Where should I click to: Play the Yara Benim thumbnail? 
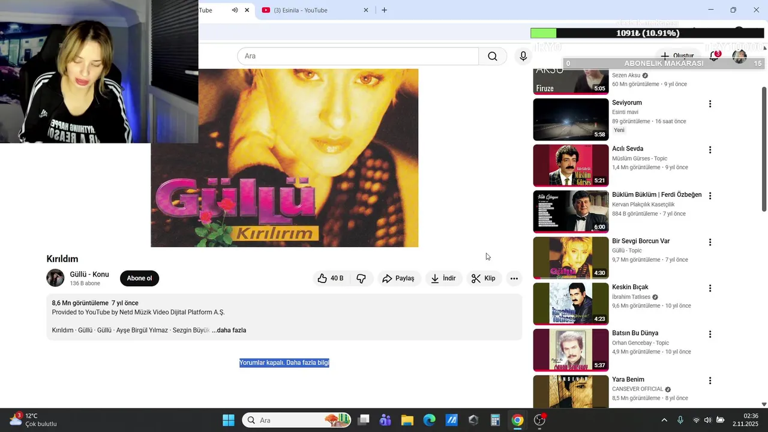click(x=571, y=392)
